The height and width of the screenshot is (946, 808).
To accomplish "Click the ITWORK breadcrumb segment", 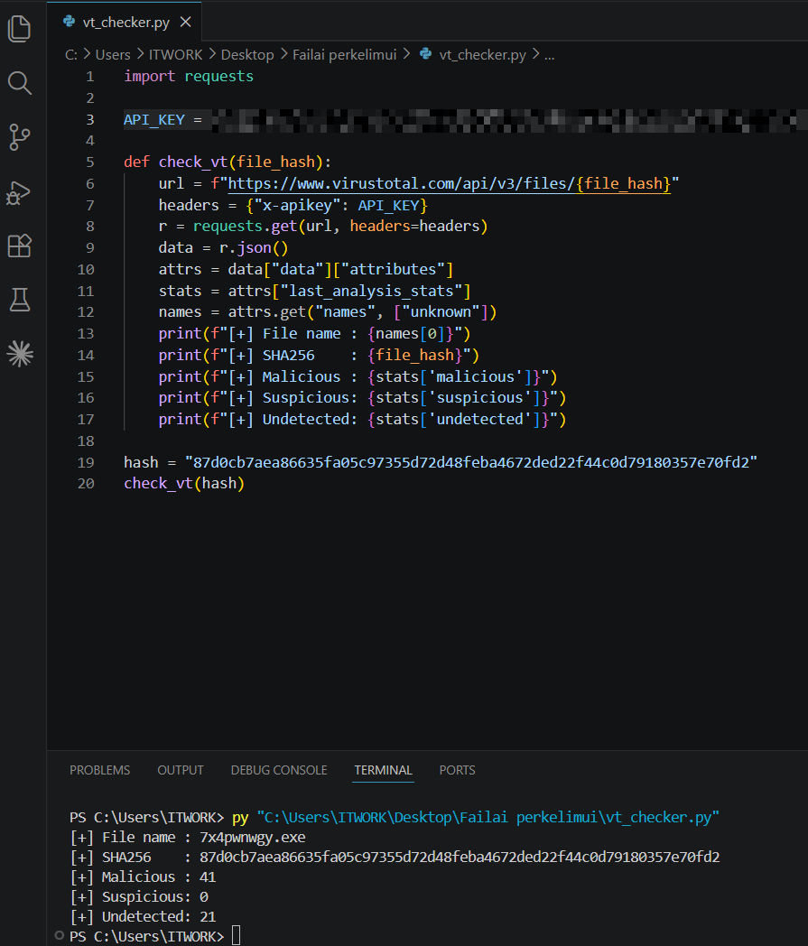I will pos(176,55).
